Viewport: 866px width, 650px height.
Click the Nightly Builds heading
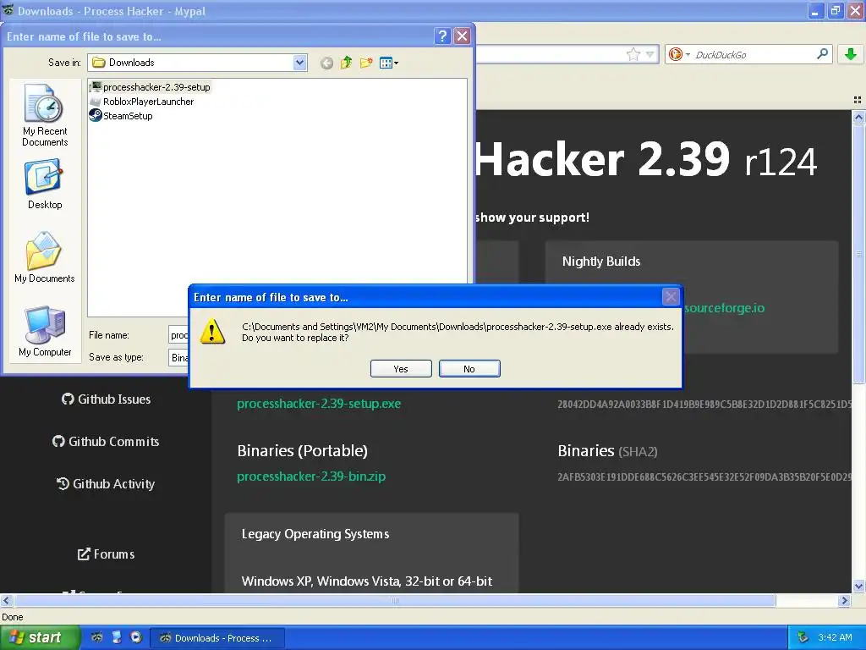point(601,262)
